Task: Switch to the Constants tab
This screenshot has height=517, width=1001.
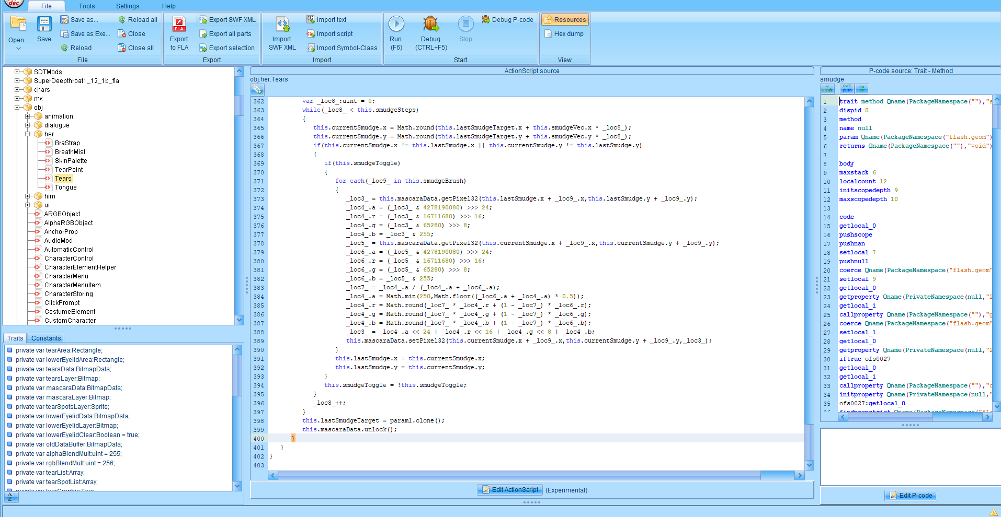Action: [46, 338]
